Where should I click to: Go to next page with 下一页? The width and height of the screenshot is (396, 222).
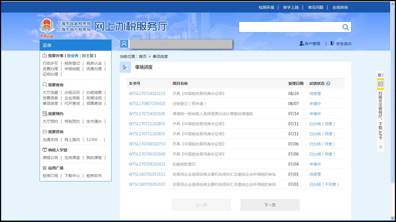(x=270, y=205)
